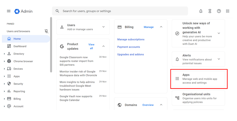Open the notifications bell in header
The height and width of the screenshot is (121, 237).
[x=201, y=11]
